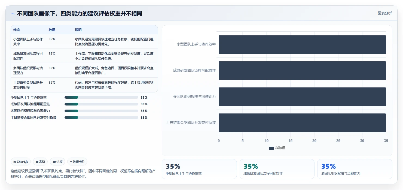
Task: Click the heading 不同团队画像下，四类能力的建议评估权重并不相同
Action: 80,14
